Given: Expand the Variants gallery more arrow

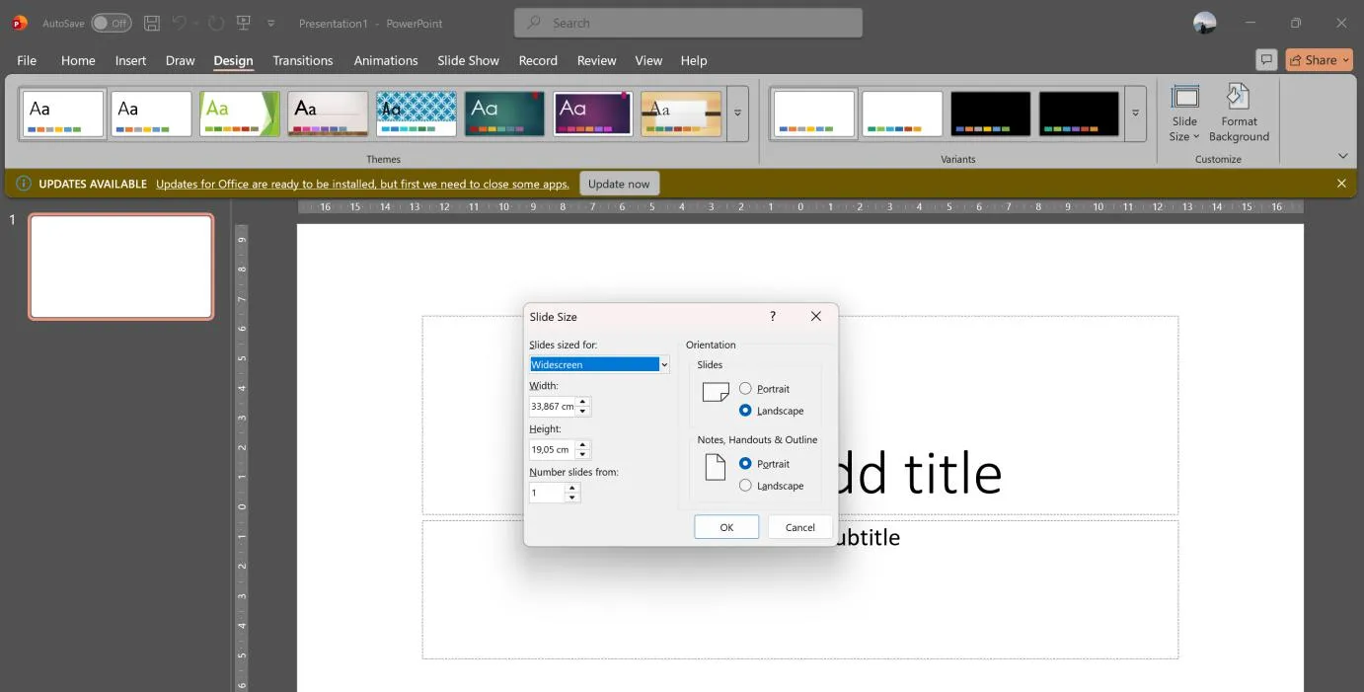Looking at the screenshot, I should point(1135,114).
